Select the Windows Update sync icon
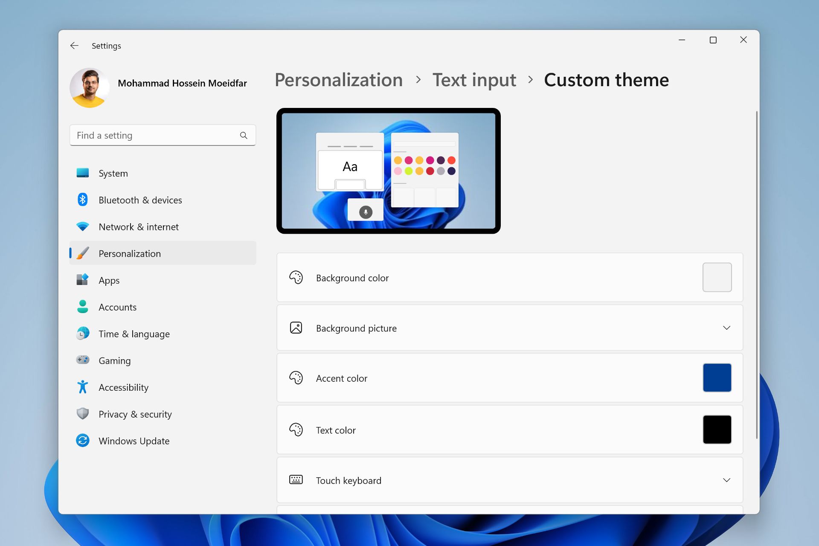This screenshot has width=819, height=546. pyautogui.click(x=82, y=441)
